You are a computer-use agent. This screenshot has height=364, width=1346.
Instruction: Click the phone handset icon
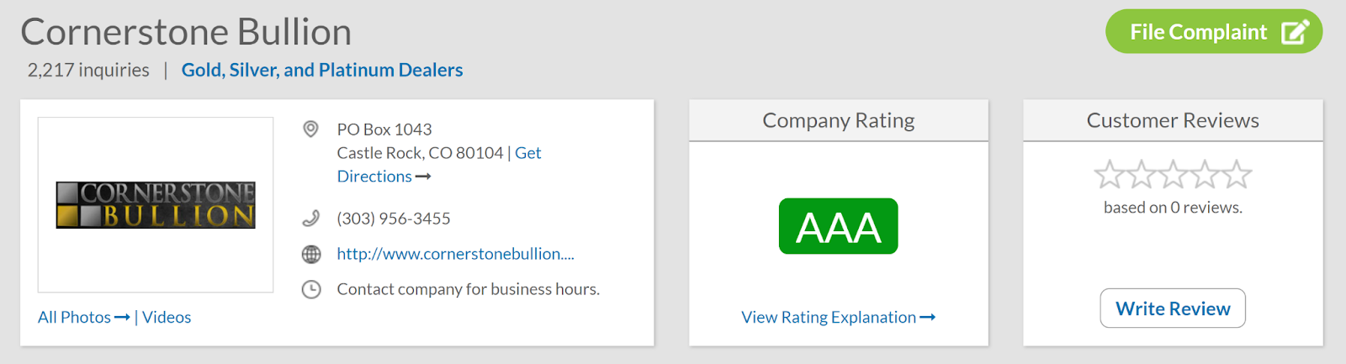click(x=310, y=219)
